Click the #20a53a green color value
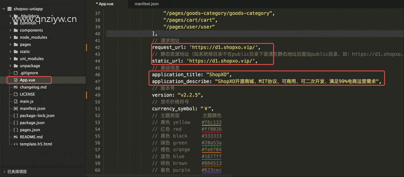Screen dimensions: 404x177 pos(211,143)
